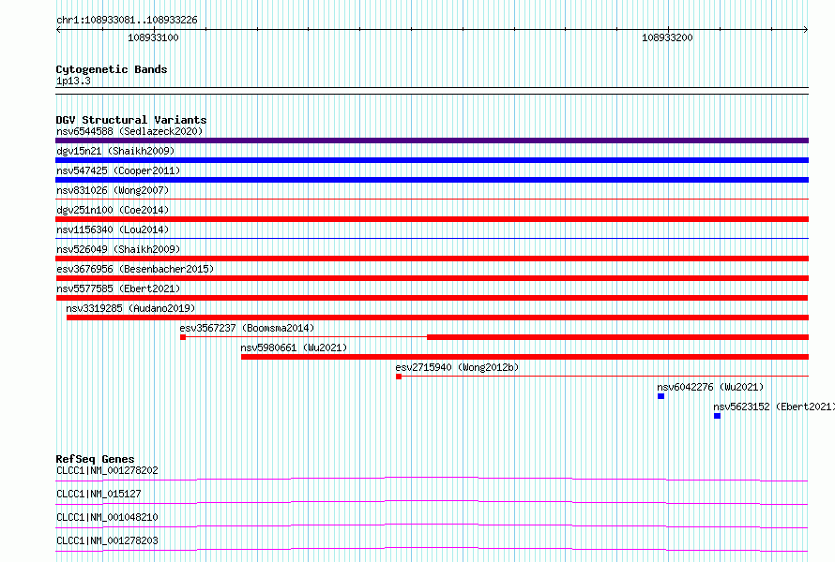Select the blue nsv547425 bar
The image size is (835, 562).
[432, 180]
